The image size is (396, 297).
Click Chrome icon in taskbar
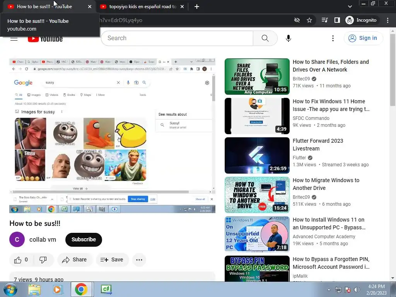pyautogui.click(x=81, y=289)
